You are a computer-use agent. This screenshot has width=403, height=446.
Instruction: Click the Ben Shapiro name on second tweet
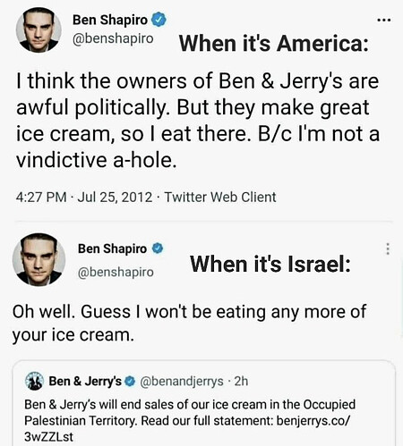click(x=112, y=248)
